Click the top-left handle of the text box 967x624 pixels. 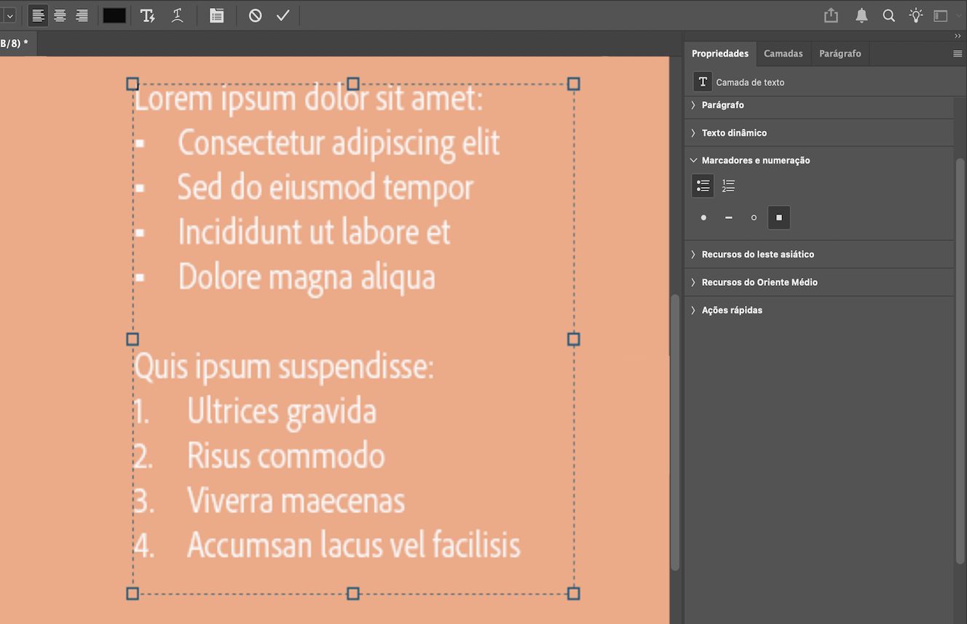click(x=133, y=84)
